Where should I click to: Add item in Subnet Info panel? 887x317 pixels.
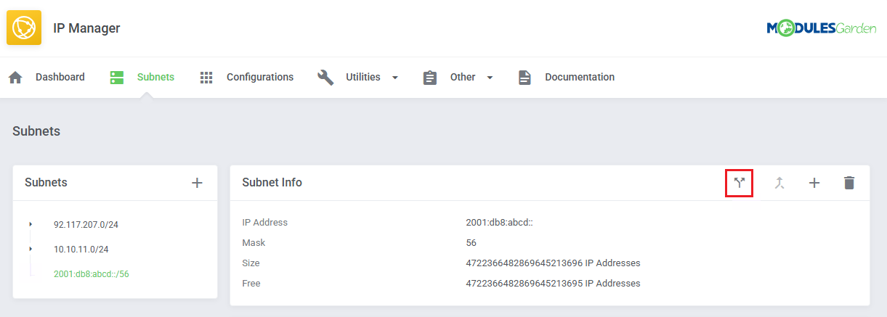point(814,183)
